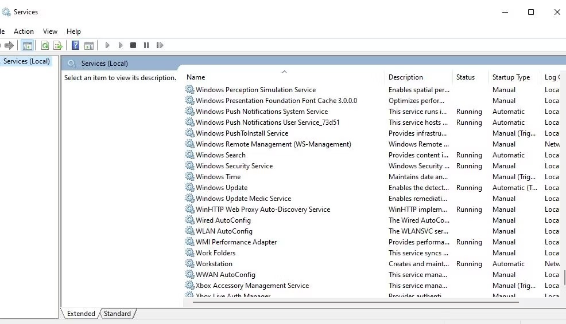Select Windows Push Notifications User Service_73d51
Screen dimensions: 566x324
[268, 123]
